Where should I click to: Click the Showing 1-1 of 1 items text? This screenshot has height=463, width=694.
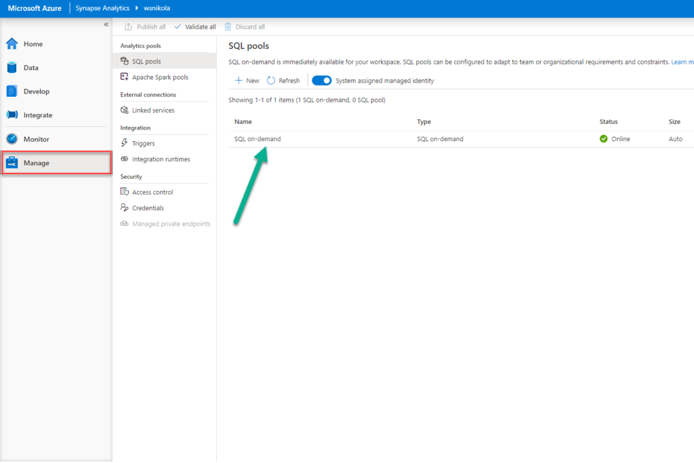[x=307, y=100]
